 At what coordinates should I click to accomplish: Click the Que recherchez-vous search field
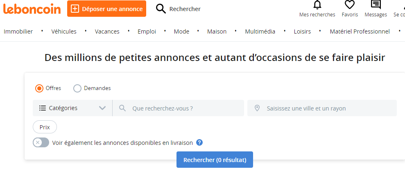(x=184, y=108)
